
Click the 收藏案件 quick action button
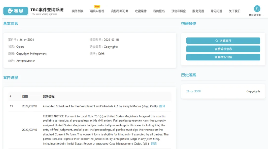[x=223, y=41]
